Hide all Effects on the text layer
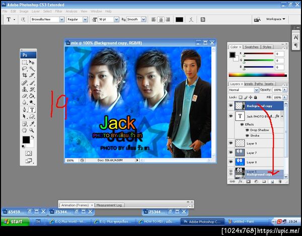The image size is (302, 236). point(242,125)
